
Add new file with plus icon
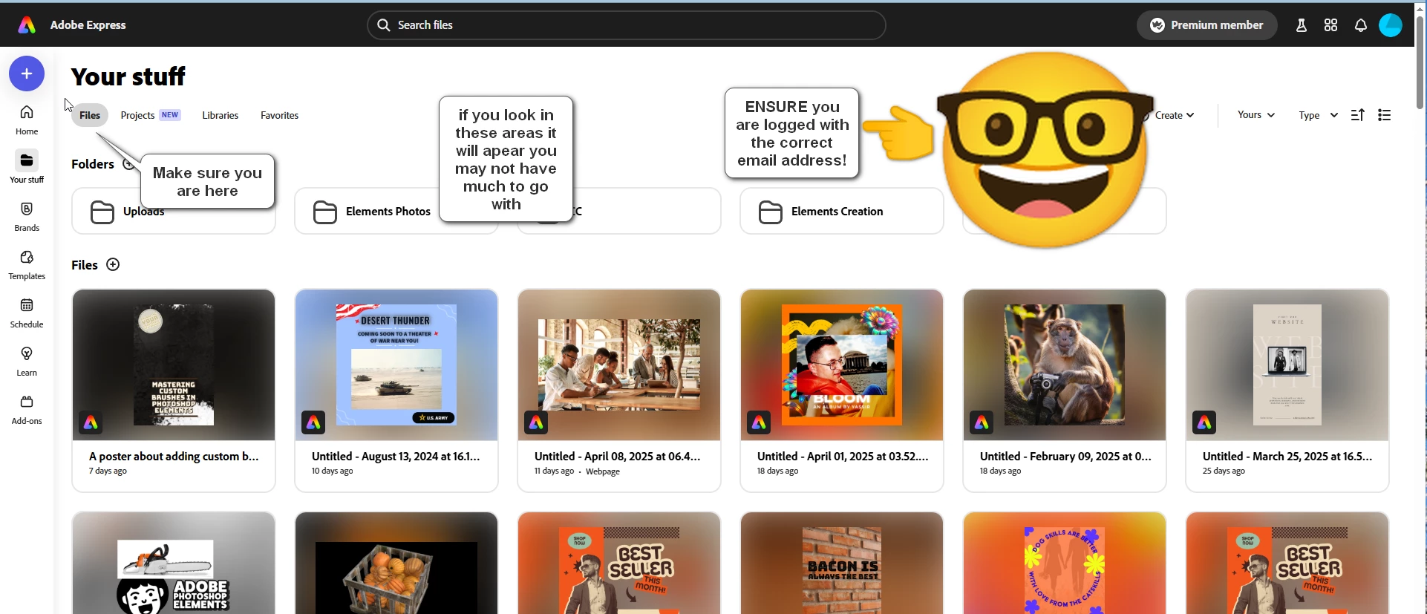click(x=113, y=265)
